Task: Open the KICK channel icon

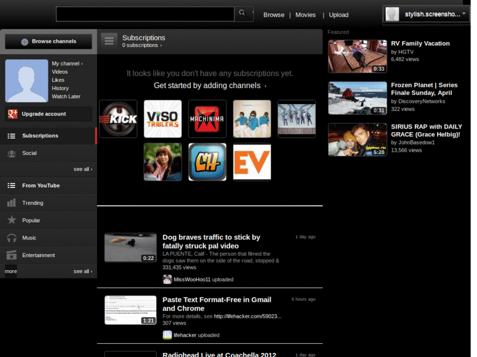Action: (118, 118)
